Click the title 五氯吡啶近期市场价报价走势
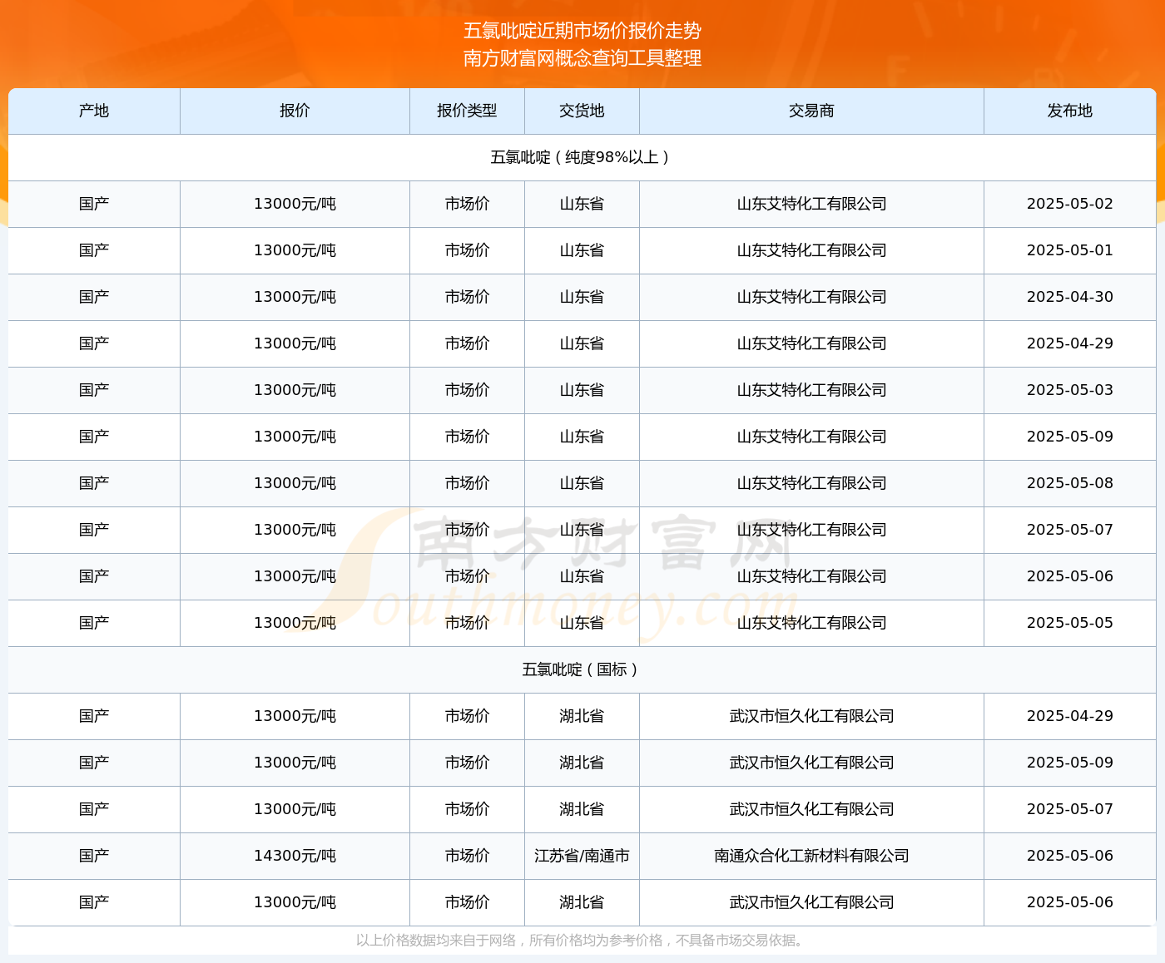 tap(582, 31)
